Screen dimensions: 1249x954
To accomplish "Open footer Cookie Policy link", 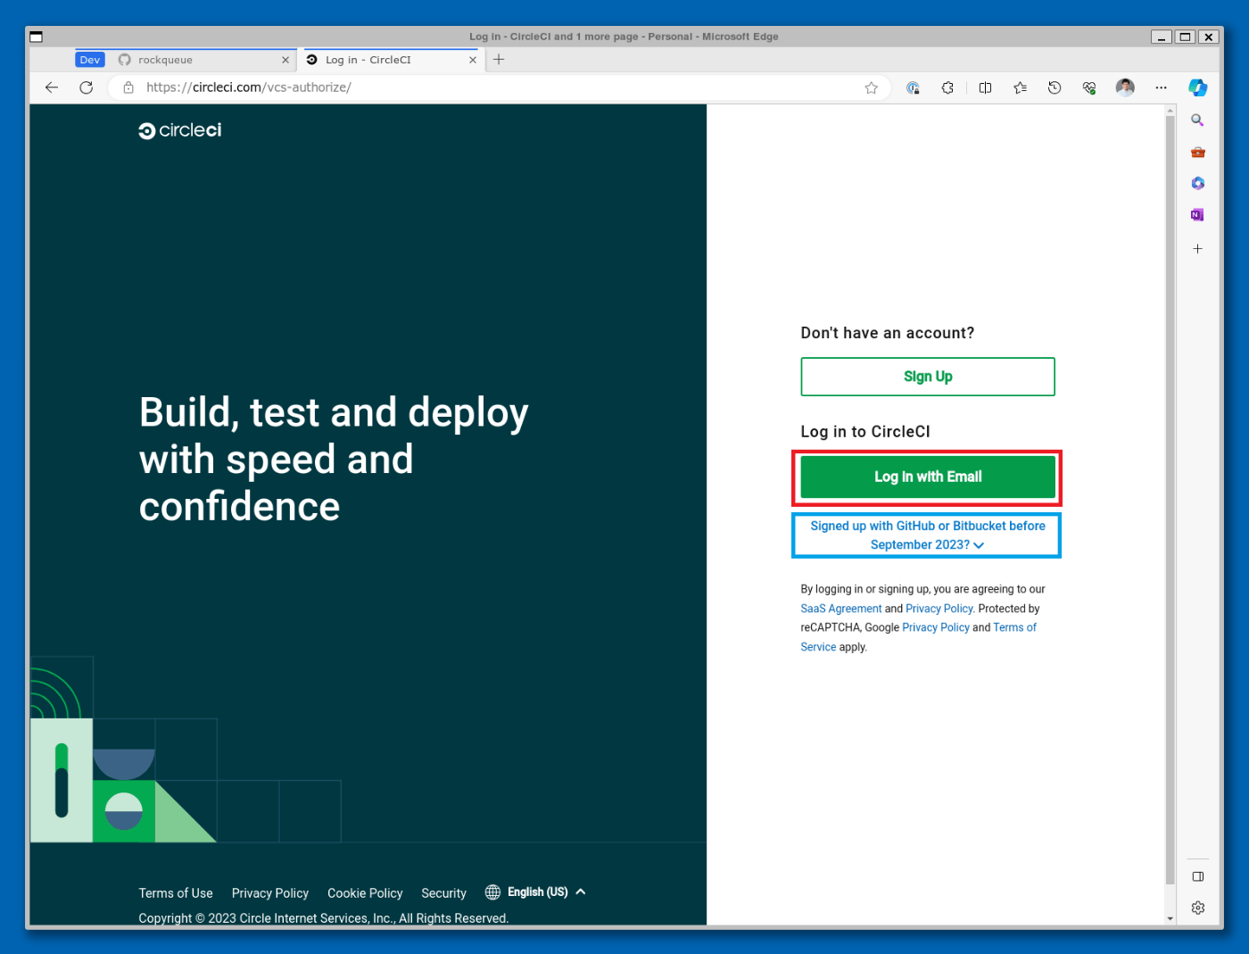I will click(x=365, y=893).
